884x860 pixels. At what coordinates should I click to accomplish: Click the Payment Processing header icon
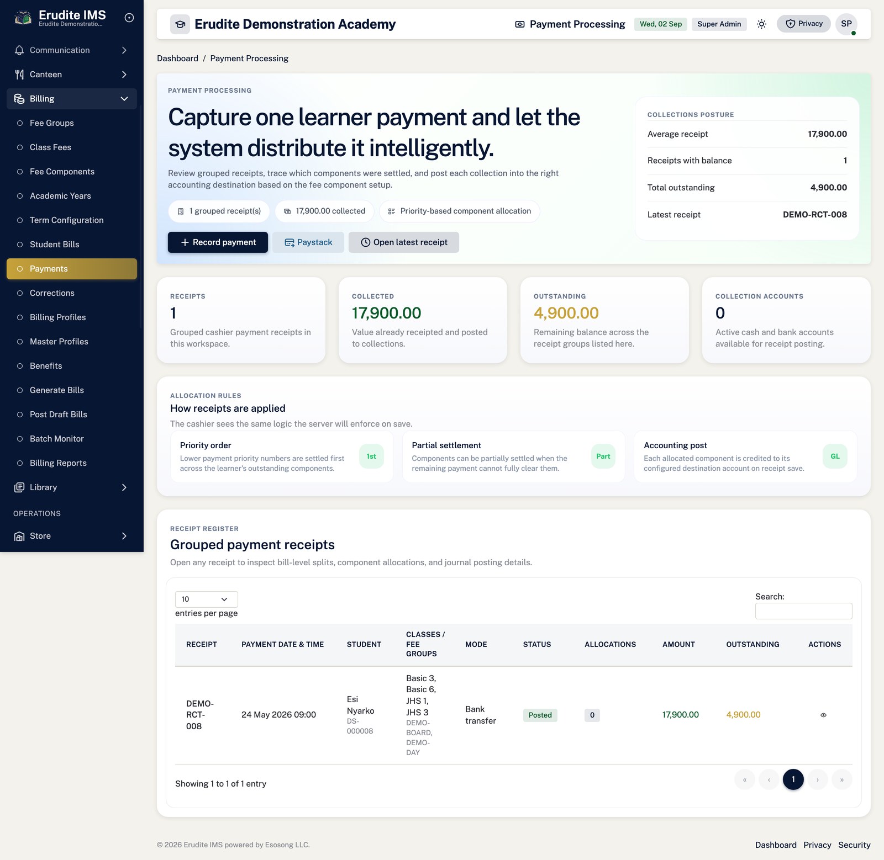(520, 24)
